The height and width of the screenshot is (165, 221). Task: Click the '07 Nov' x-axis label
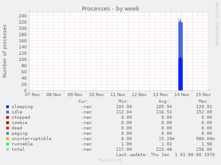32,95
